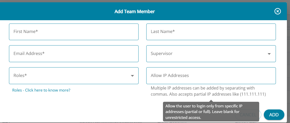This screenshot has width=290, height=123.
Task: Click the multiple IP addresses helper text
Action: tap(202, 88)
